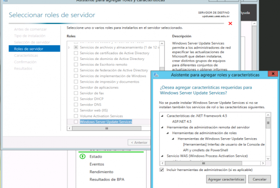
Task: Click the red X error icon
Action: 230,23
